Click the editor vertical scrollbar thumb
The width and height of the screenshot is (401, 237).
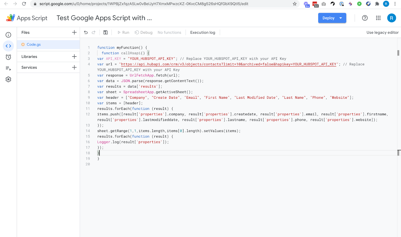pyautogui.click(x=398, y=53)
